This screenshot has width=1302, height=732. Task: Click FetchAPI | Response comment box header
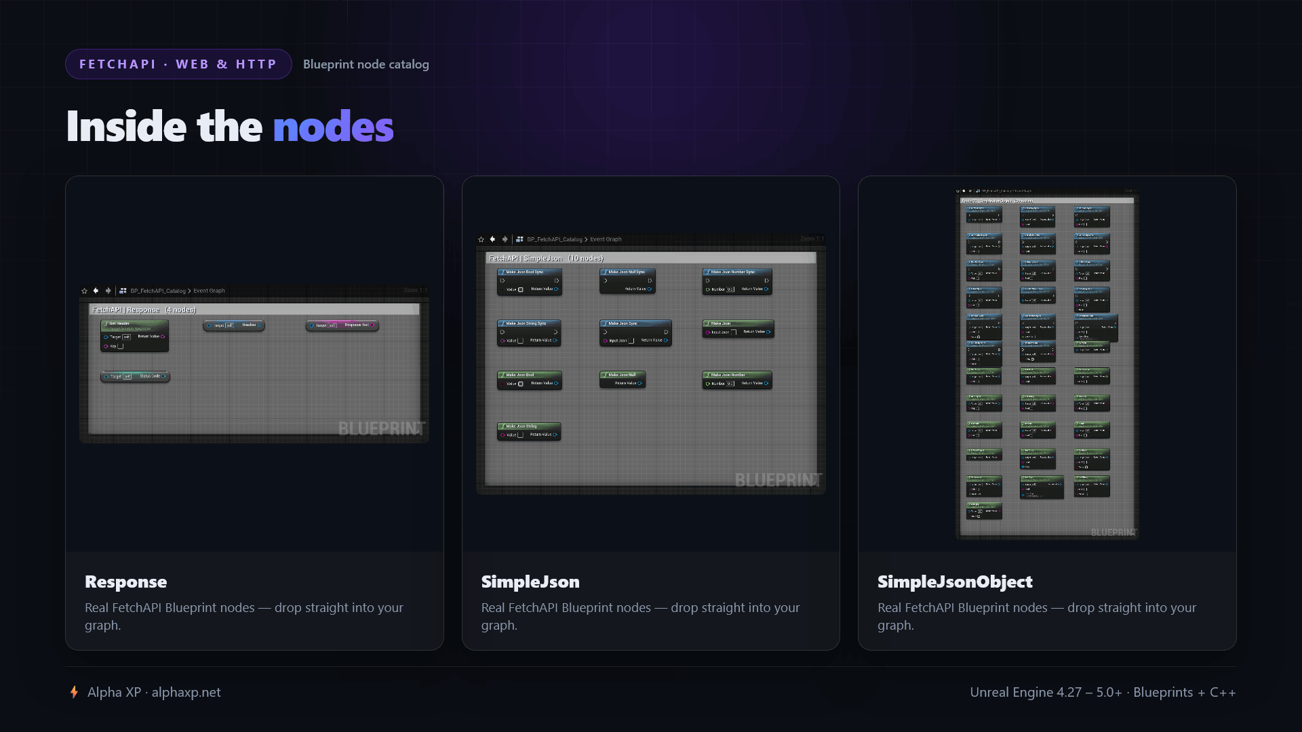point(254,310)
